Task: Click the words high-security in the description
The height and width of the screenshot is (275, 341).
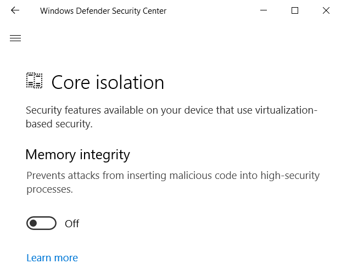Action: coord(290,176)
